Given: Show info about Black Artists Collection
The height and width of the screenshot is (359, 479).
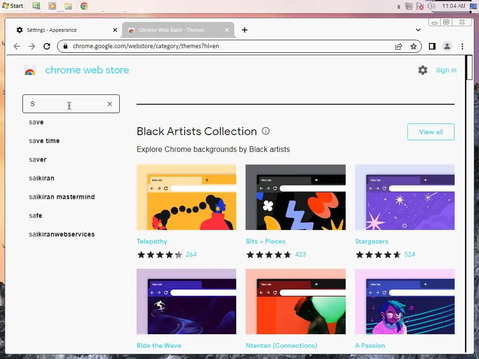Looking at the screenshot, I should [266, 131].
